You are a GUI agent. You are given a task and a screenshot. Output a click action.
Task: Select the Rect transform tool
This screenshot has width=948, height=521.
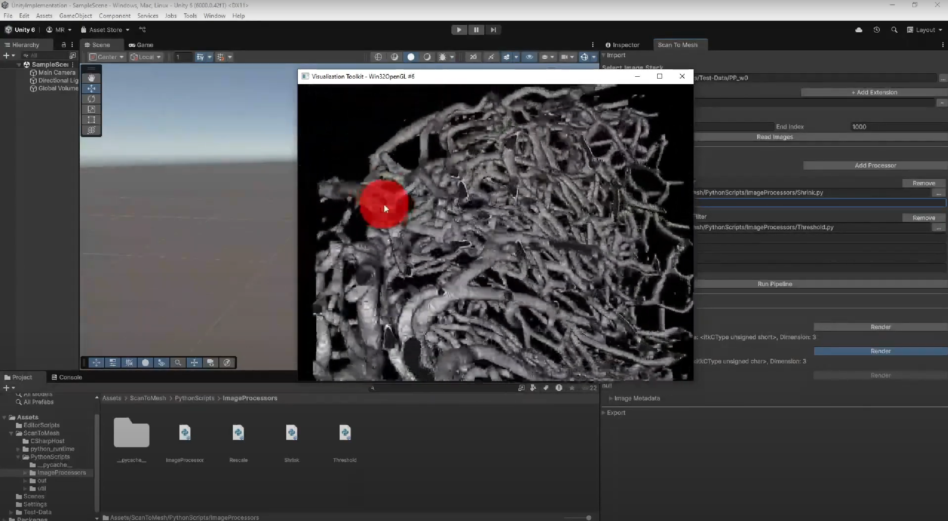click(x=91, y=120)
